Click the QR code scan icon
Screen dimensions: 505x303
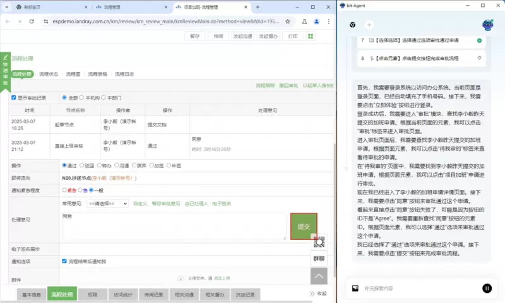tap(319, 241)
